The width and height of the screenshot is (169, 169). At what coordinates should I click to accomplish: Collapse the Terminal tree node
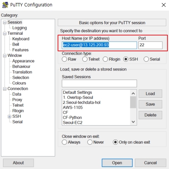click(5, 34)
